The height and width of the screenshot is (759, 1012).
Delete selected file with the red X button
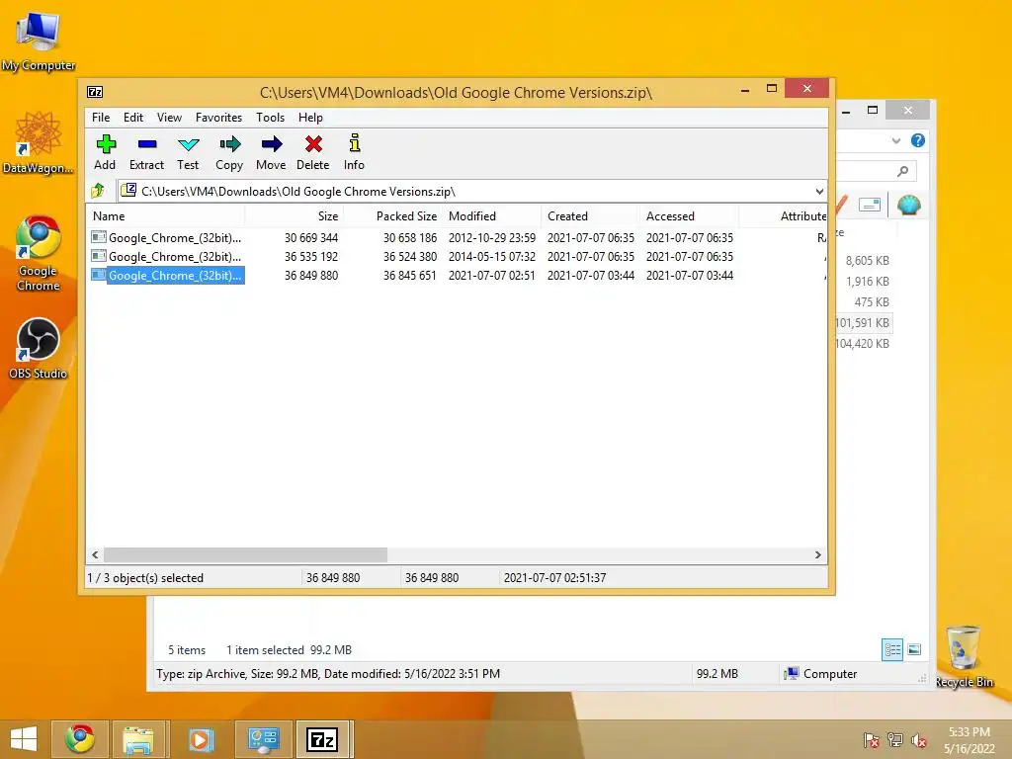(x=313, y=153)
